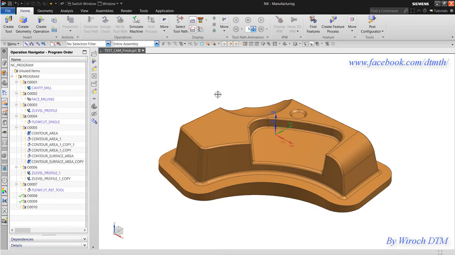455x255 pixels.
Task: Click the Play tool path animation button
Action: 261,20
